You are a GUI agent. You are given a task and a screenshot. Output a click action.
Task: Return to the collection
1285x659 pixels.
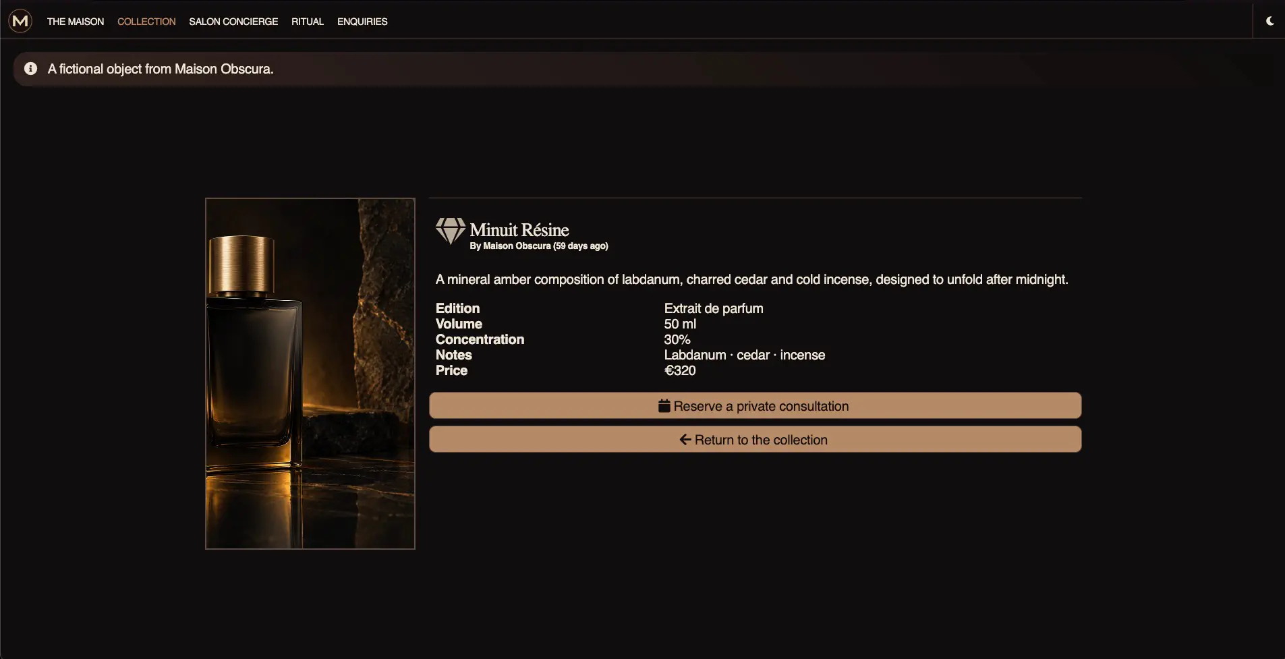(x=755, y=439)
